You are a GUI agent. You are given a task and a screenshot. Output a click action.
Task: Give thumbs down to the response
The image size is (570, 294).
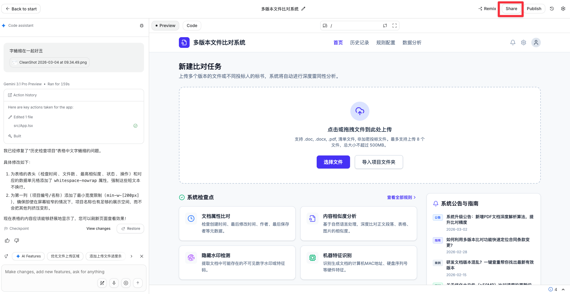(17, 240)
